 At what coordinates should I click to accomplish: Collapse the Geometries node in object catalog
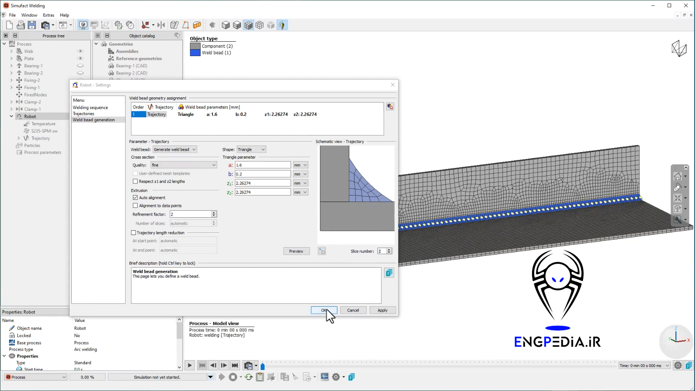(96, 44)
